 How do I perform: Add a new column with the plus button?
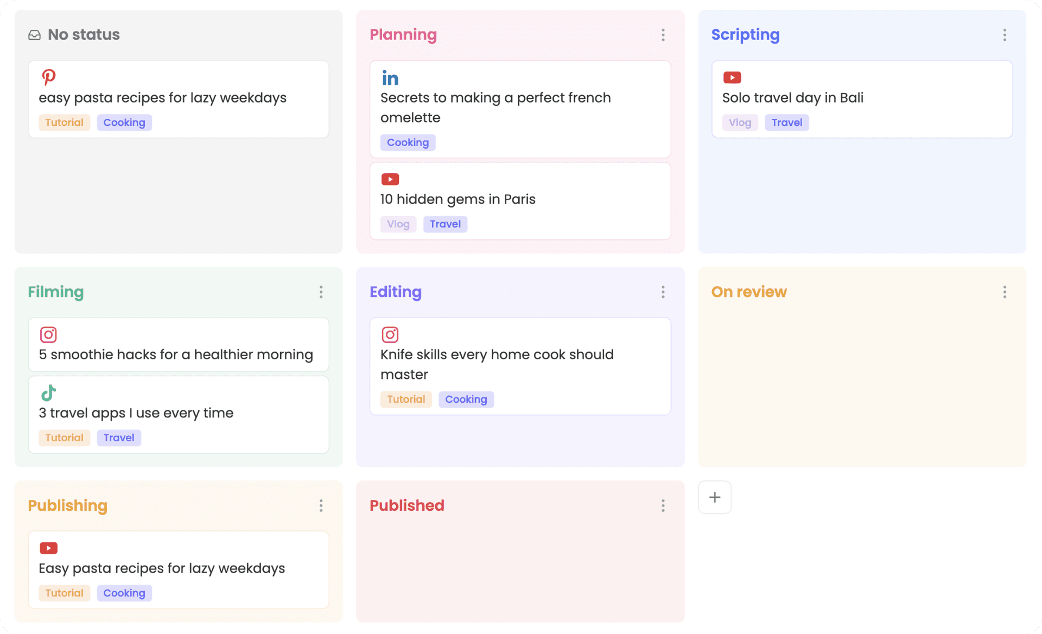(x=715, y=497)
